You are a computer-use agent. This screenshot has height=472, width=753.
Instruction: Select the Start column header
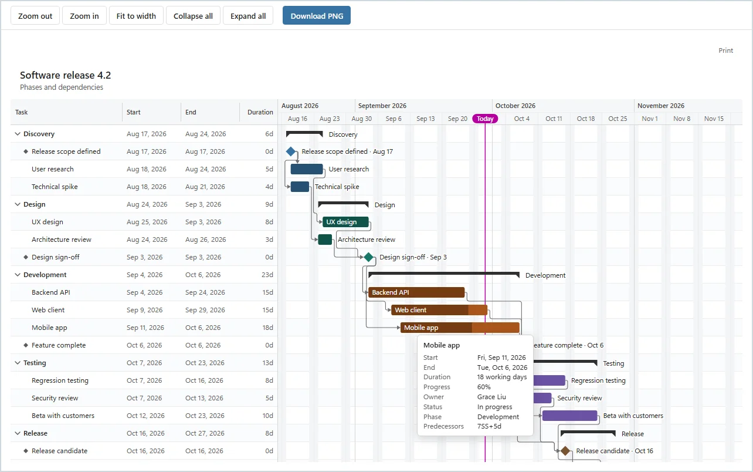[x=151, y=112]
